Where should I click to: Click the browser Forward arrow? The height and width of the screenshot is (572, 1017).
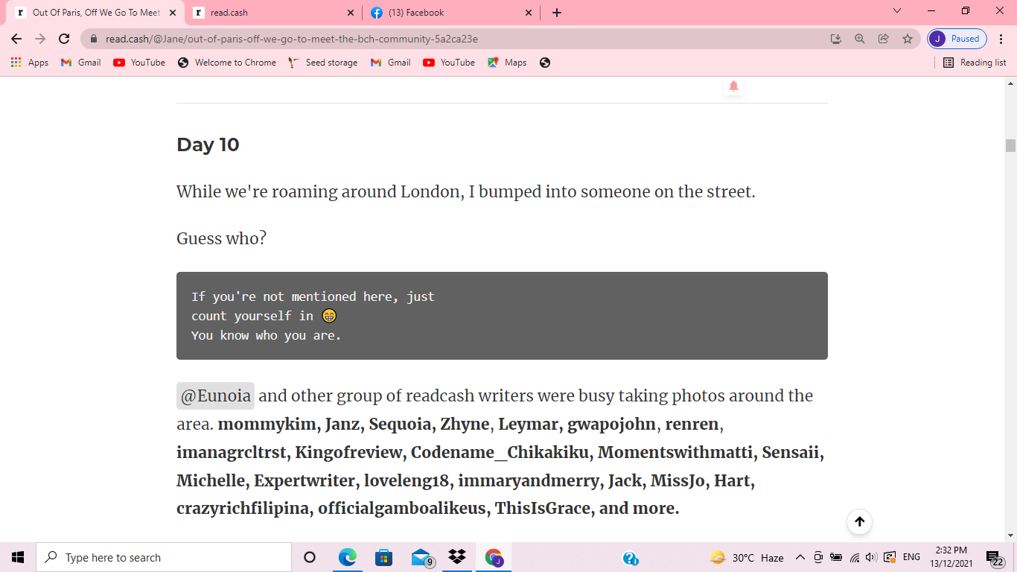point(40,39)
